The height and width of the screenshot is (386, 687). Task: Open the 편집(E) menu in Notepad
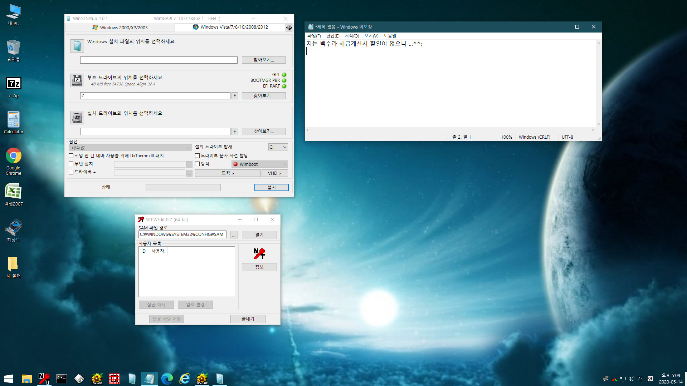click(x=332, y=36)
